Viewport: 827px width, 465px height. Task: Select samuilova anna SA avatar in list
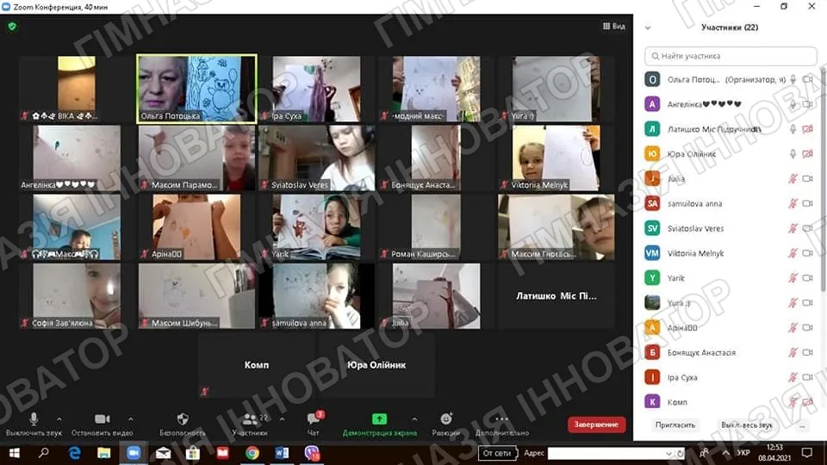point(652,203)
